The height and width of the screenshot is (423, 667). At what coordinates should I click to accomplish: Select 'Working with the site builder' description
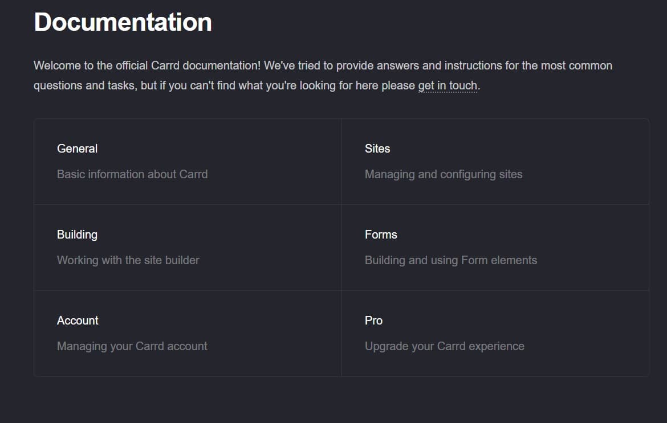128,260
